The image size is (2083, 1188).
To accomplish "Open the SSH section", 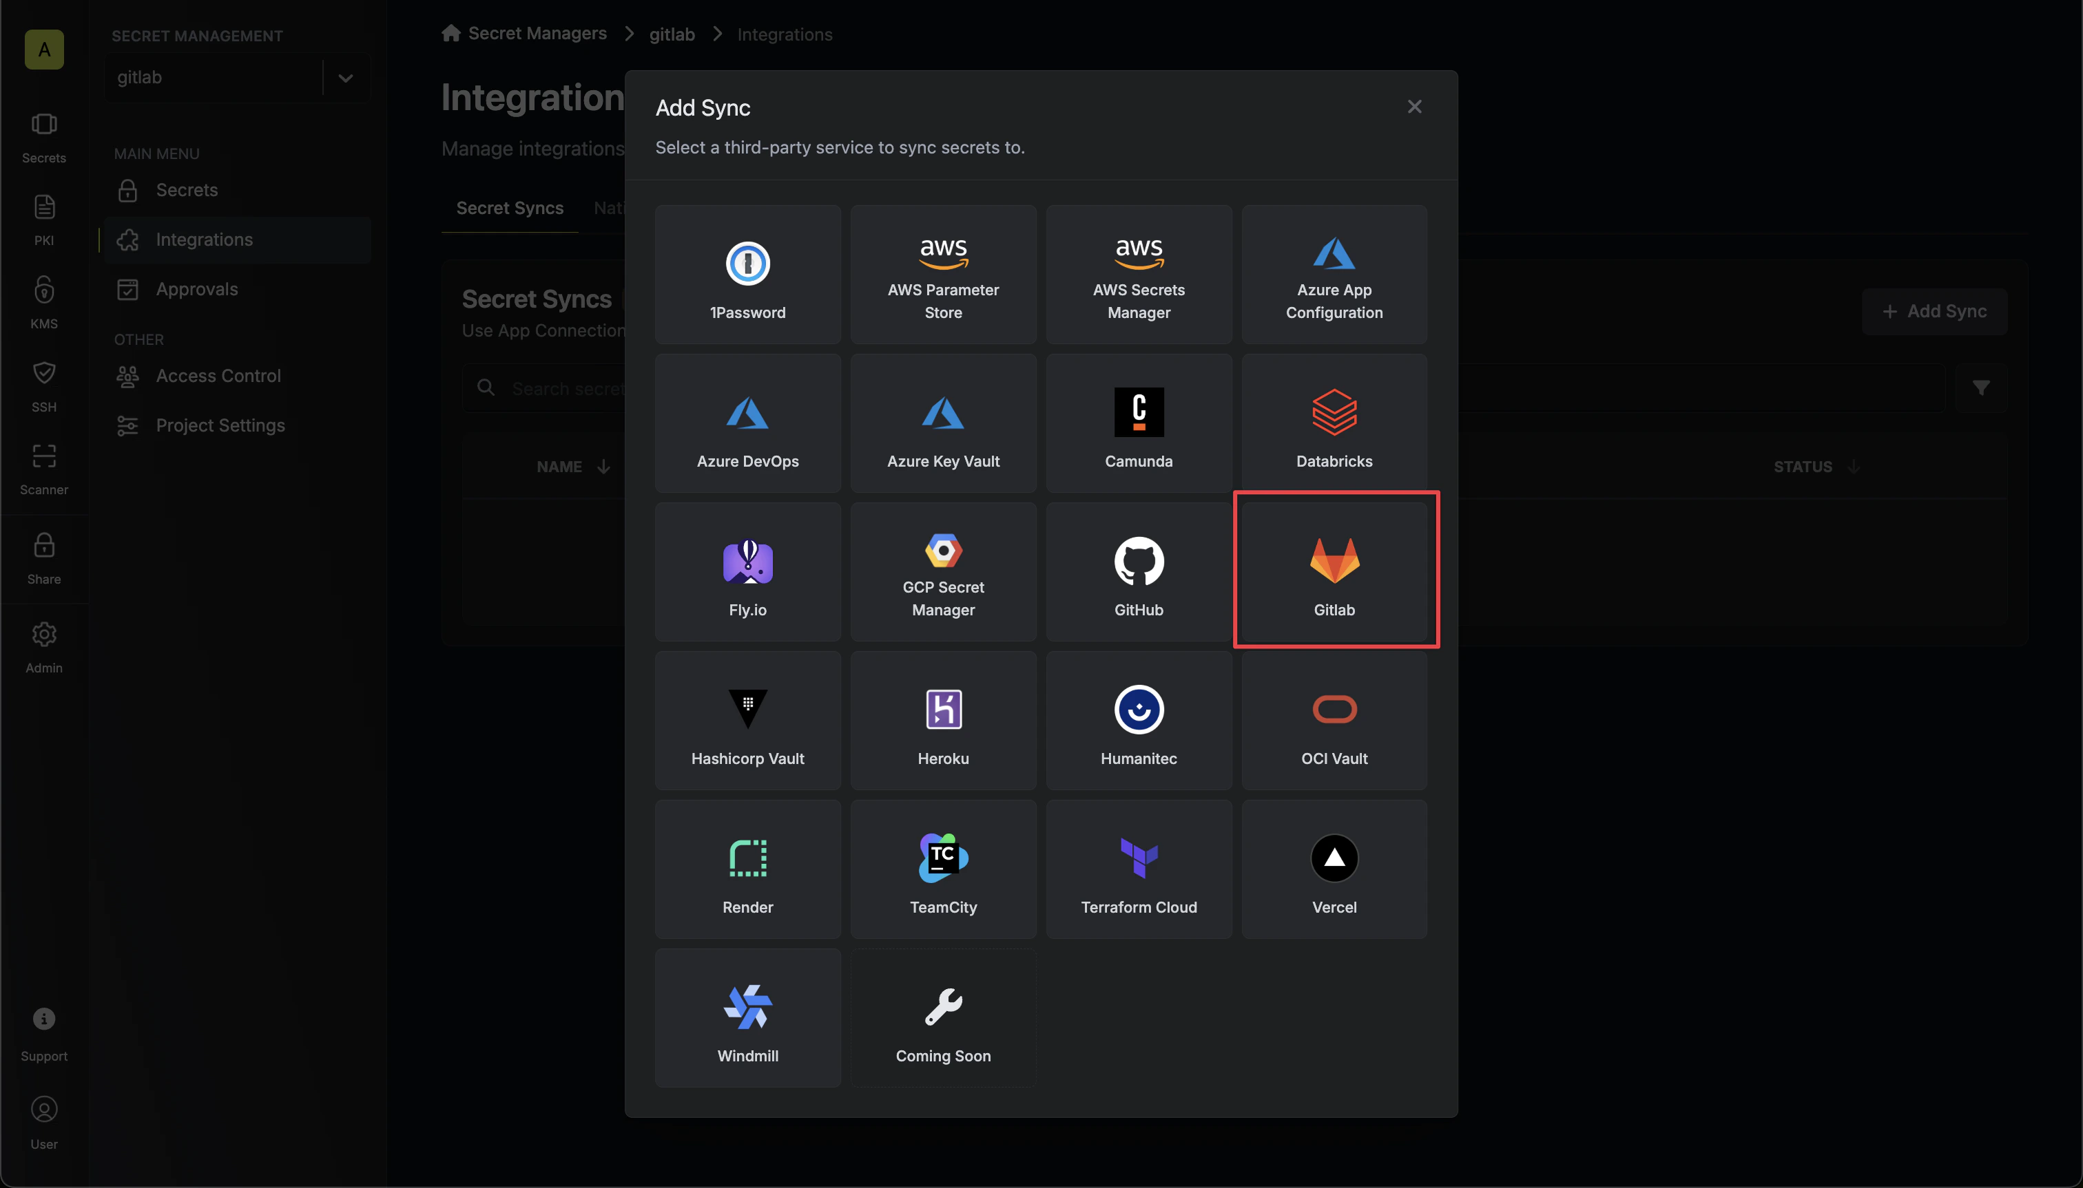I will click(x=44, y=387).
